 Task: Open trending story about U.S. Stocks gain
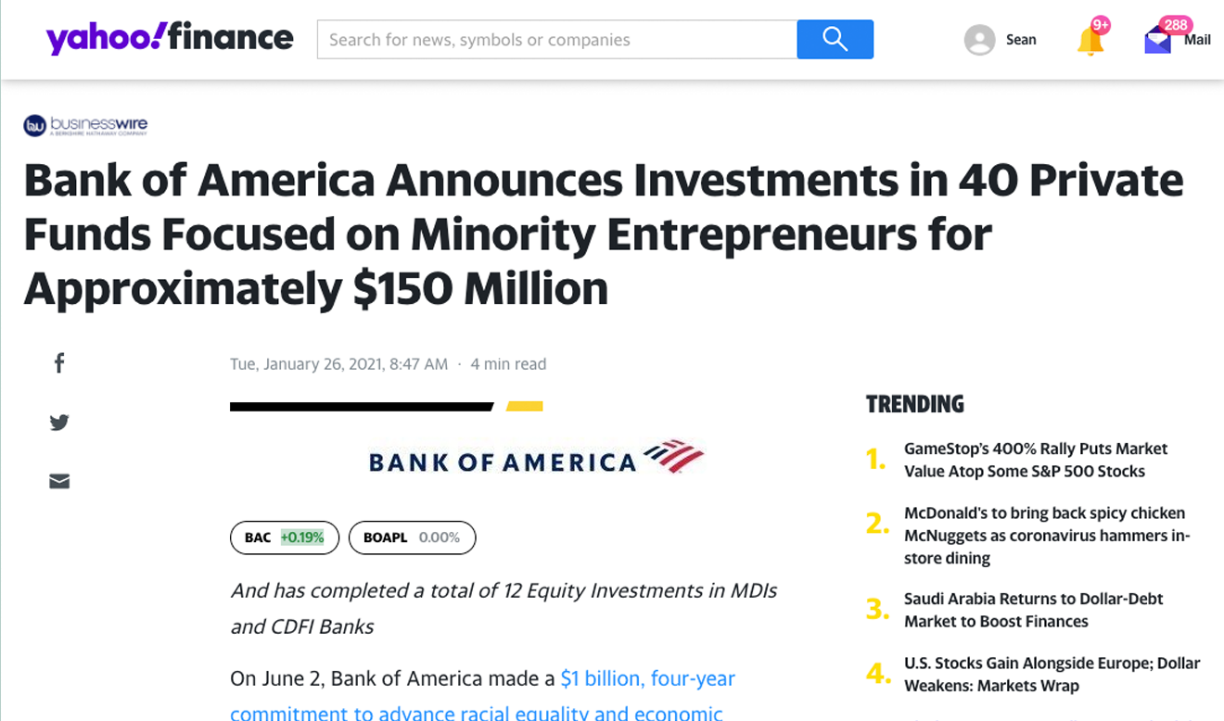pos(1052,675)
